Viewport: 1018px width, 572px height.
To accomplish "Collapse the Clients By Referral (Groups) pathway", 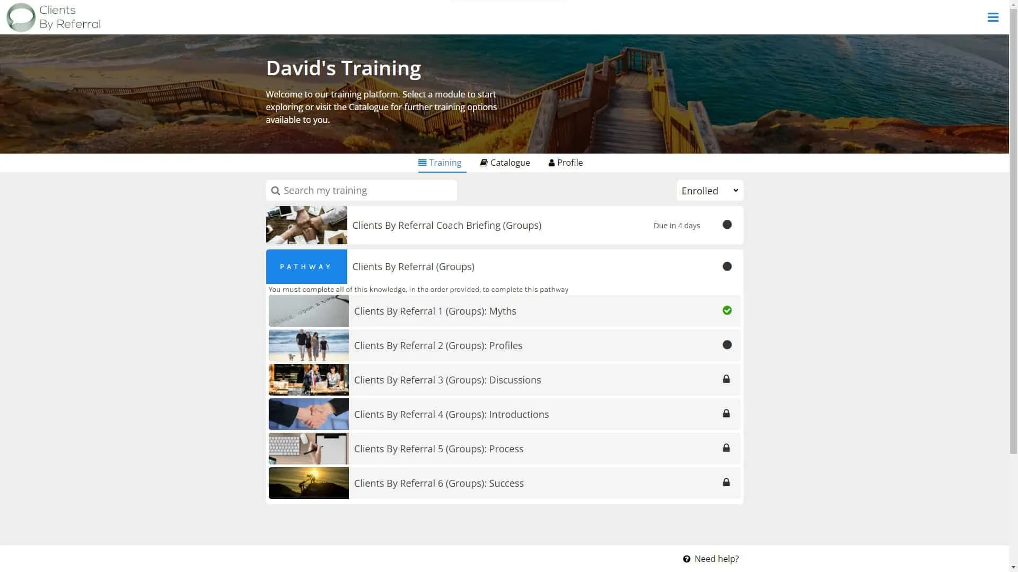I will point(413,267).
